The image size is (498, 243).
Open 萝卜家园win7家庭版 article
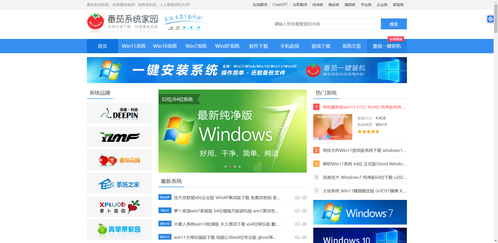[x=226, y=211]
